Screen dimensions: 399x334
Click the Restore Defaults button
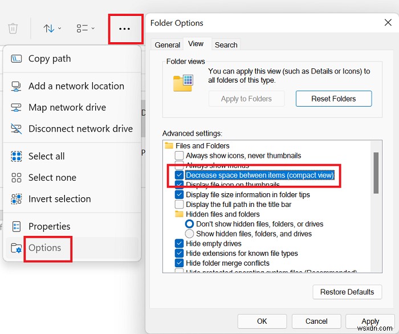click(x=347, y=292)
